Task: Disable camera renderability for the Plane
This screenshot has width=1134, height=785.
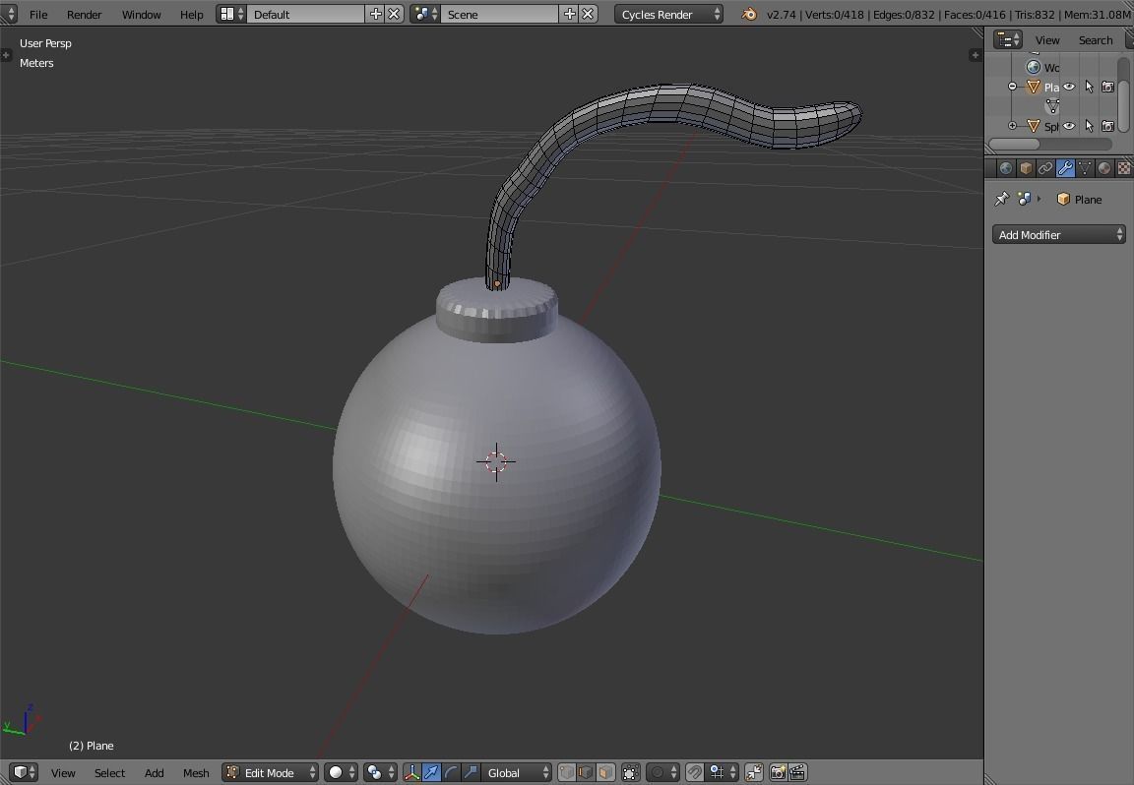Action: click(x=1108, y=88)
